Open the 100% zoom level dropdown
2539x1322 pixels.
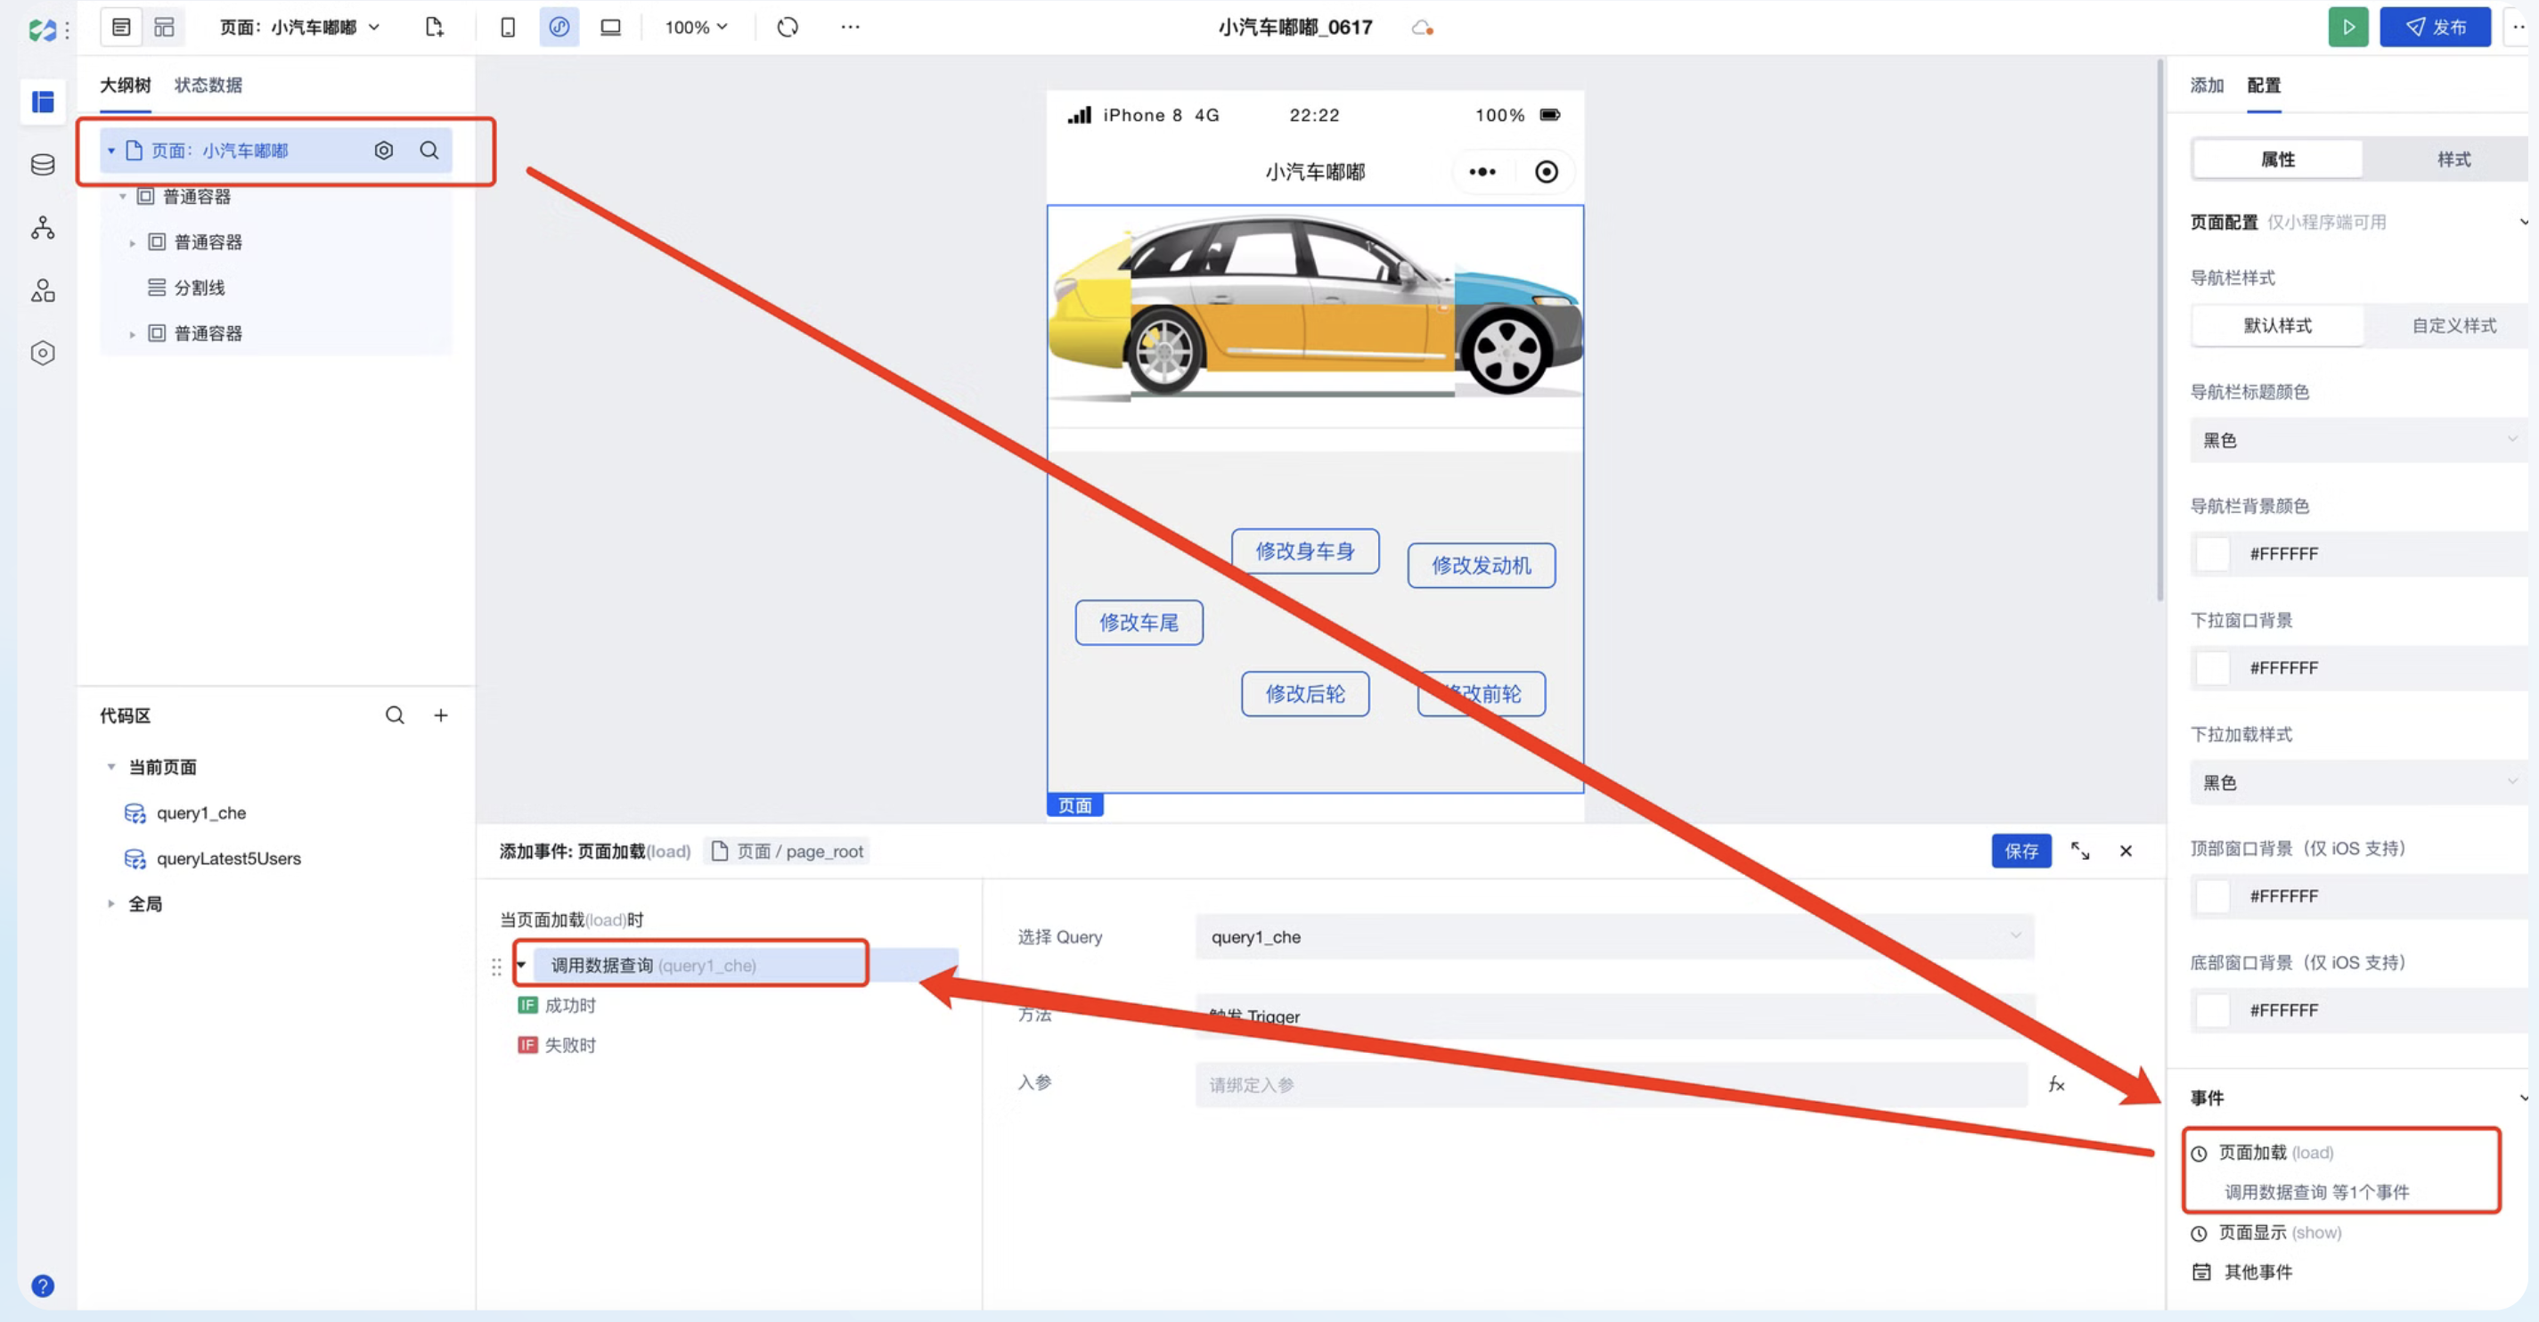[x=696, y=27]
